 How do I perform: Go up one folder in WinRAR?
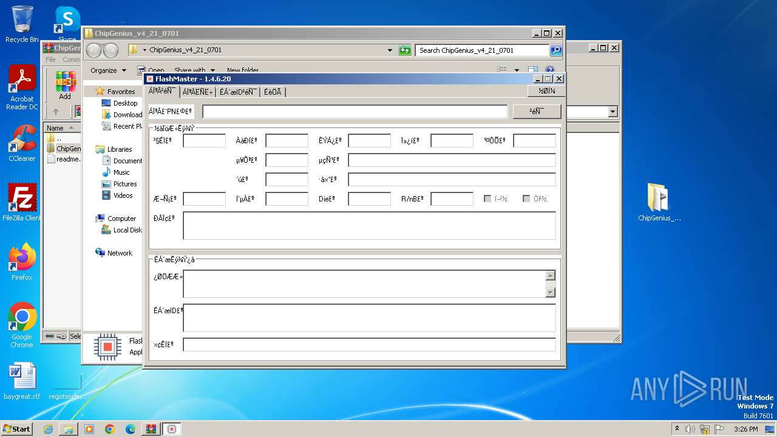pos(56,112)
